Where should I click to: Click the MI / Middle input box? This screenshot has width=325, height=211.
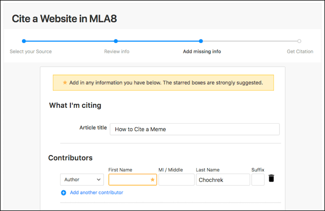pyautogui.click(x=176, y=180)
